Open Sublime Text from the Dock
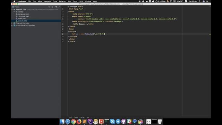This screenshot has height=125, width=222. tap(84, 122)
